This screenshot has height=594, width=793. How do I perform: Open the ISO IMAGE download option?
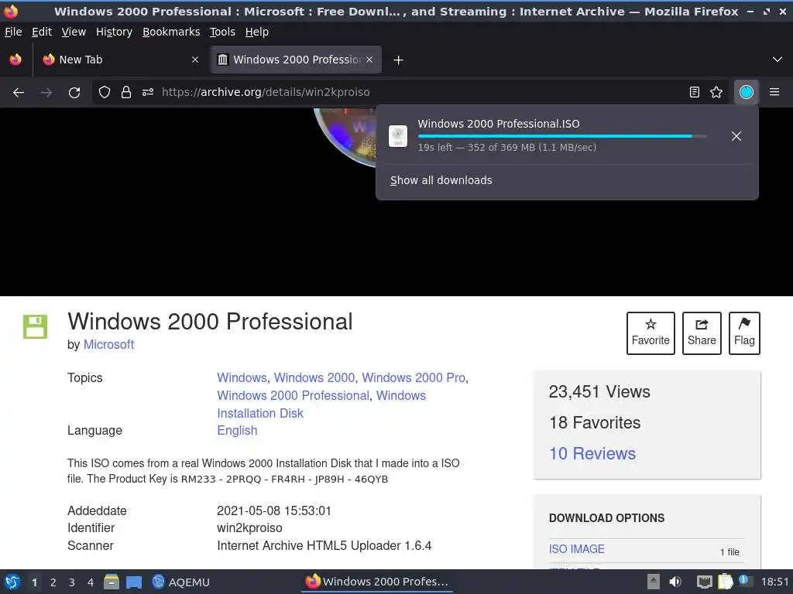tap(576, 549)
